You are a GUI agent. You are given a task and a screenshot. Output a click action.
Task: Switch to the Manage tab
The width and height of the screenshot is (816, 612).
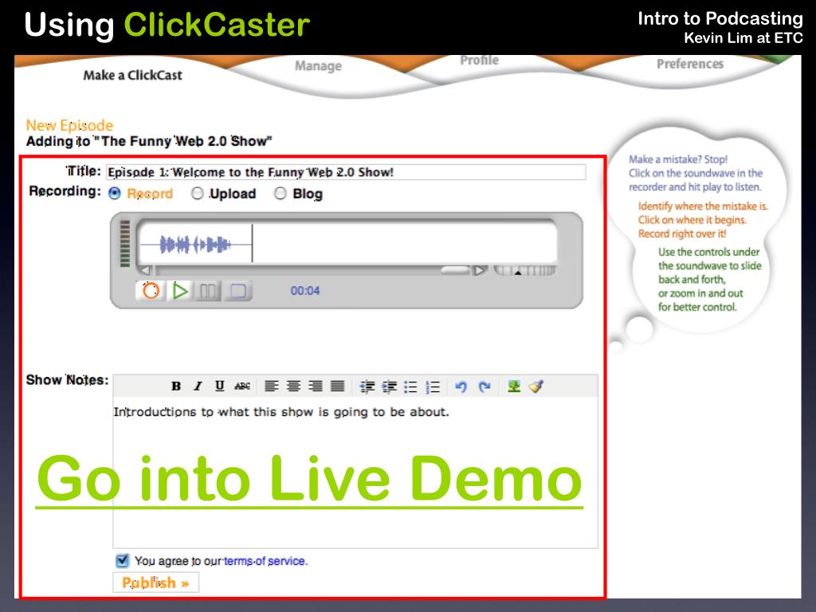tap(319, 66)
